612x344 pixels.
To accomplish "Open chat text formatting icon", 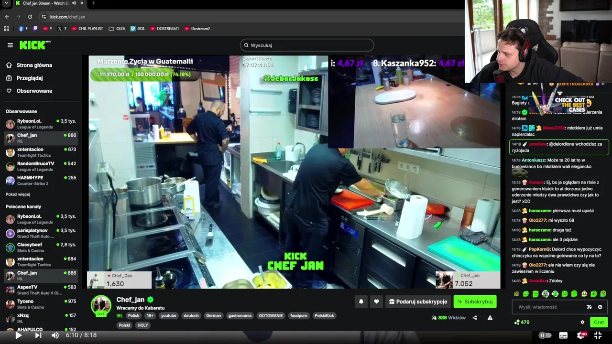I will pos(590,307).
